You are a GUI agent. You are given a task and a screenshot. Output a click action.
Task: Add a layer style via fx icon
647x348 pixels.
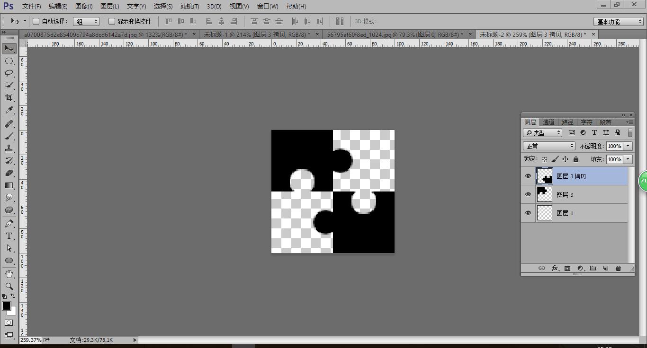555,268
